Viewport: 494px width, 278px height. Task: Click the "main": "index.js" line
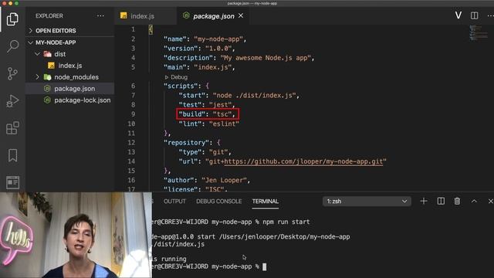click(199, 67)
